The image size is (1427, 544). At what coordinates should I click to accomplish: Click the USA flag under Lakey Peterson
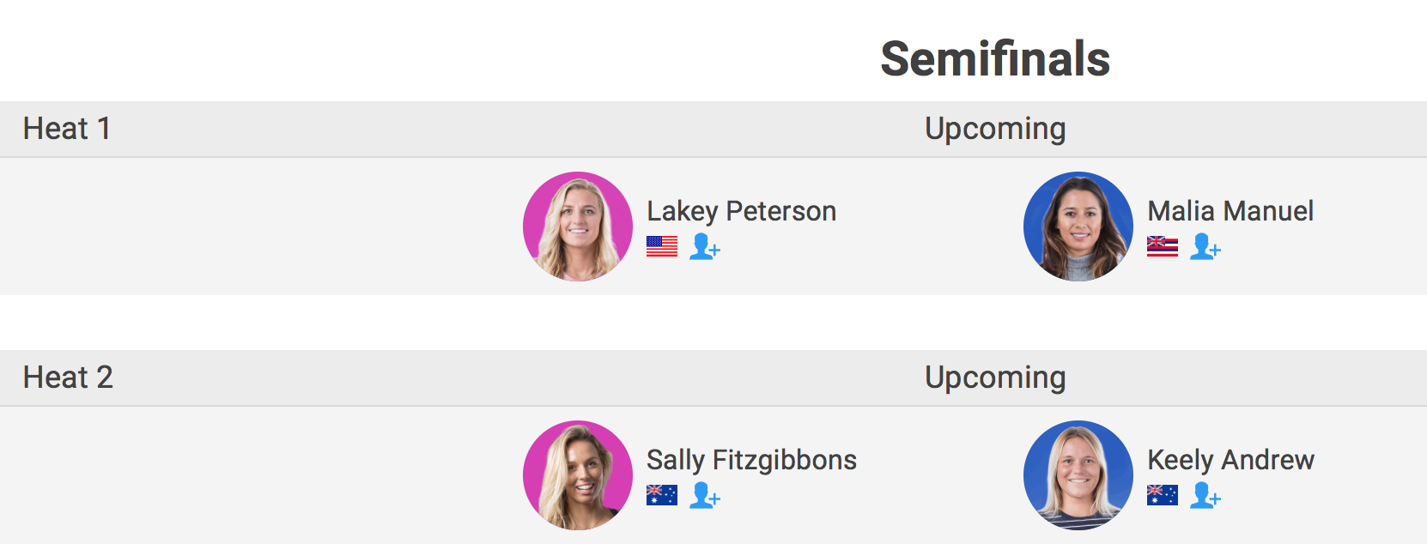click(662, 246)
